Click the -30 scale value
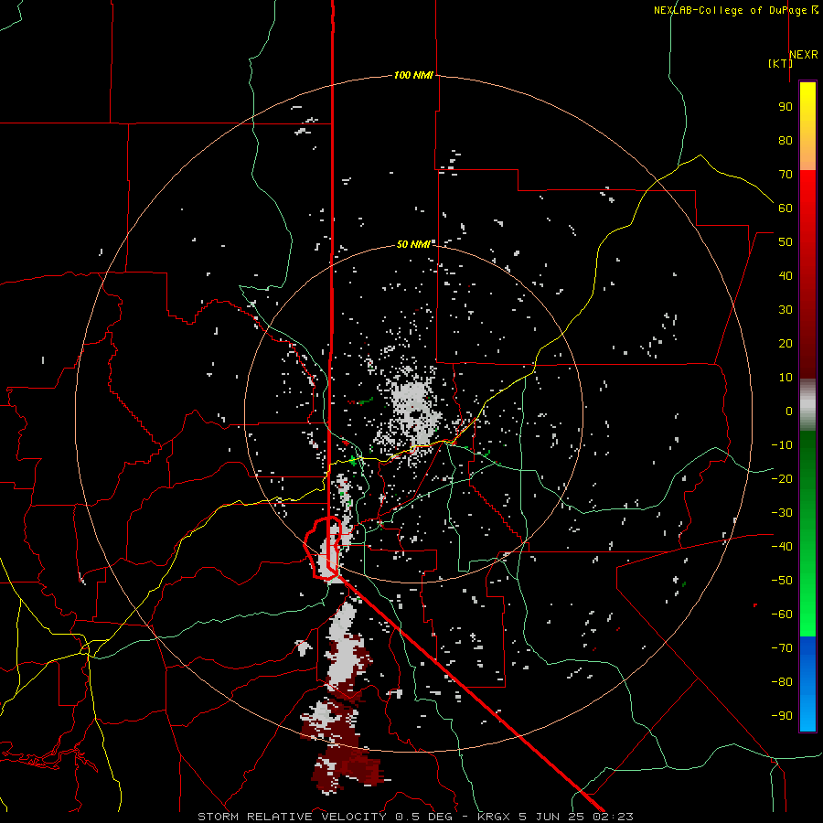823x823 pixels. [782, 513]
